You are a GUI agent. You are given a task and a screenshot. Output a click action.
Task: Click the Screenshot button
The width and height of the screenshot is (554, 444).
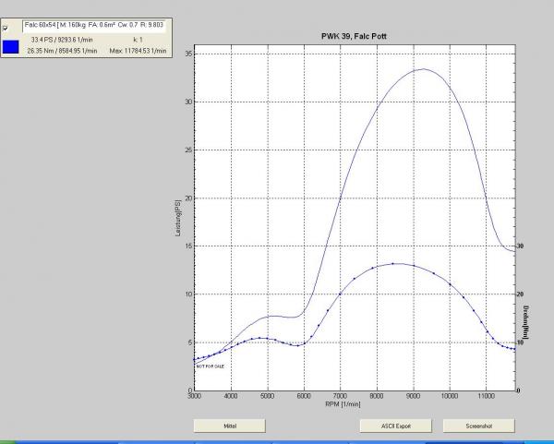click(x=478, y=426)
